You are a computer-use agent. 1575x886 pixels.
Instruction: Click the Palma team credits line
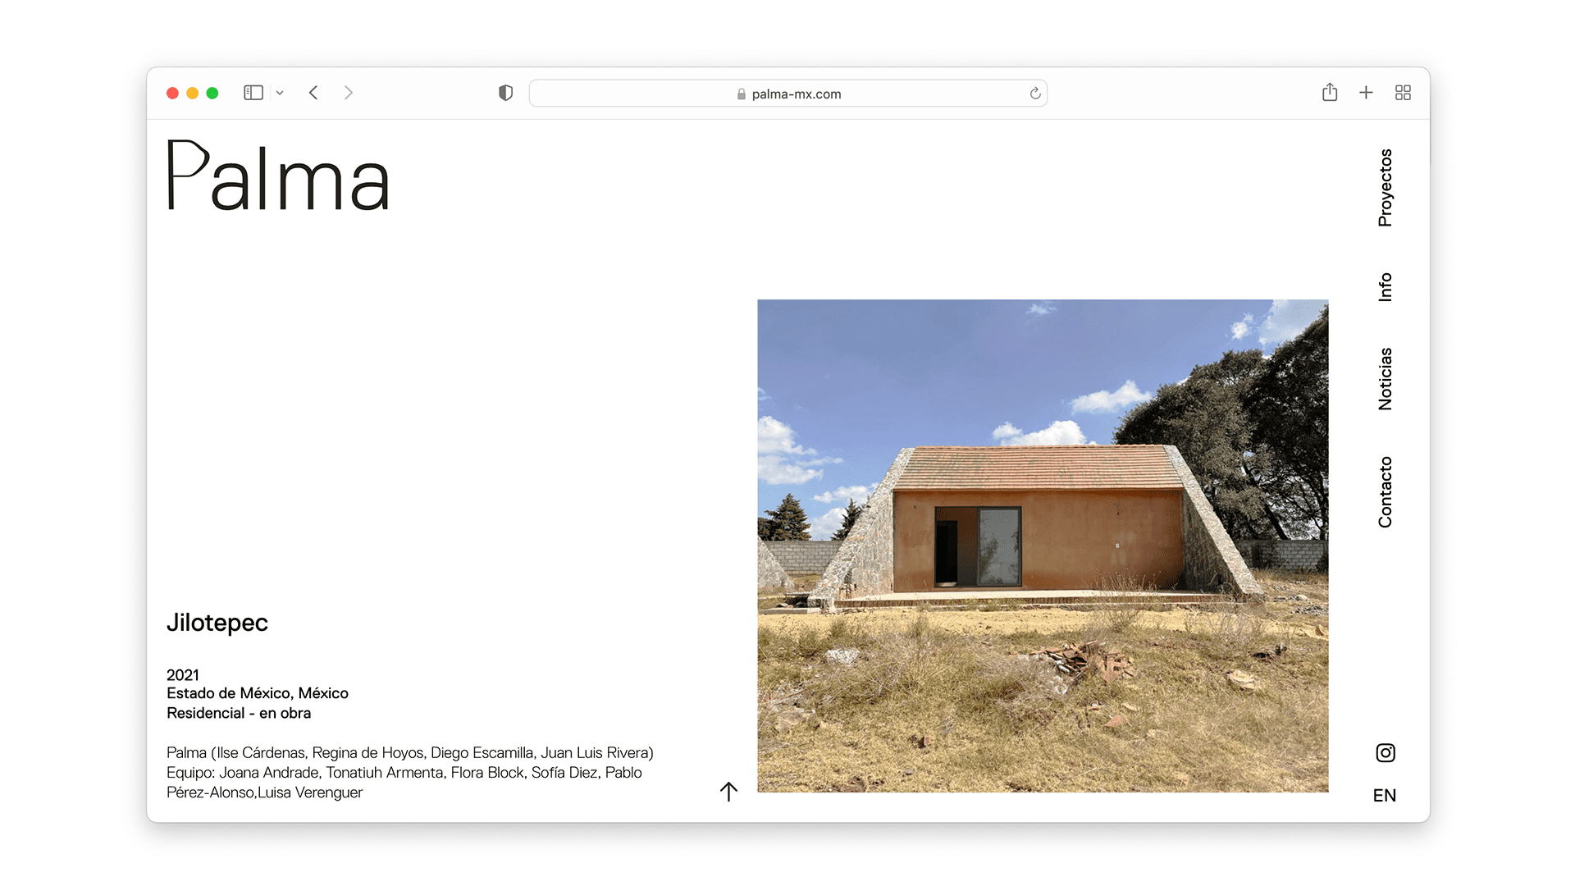[410, 752]
